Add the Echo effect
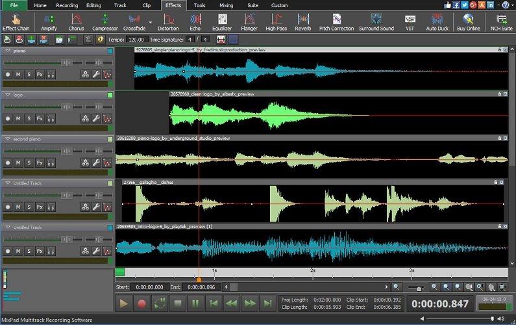The image size is (516, 325). (x=195, y=22)
